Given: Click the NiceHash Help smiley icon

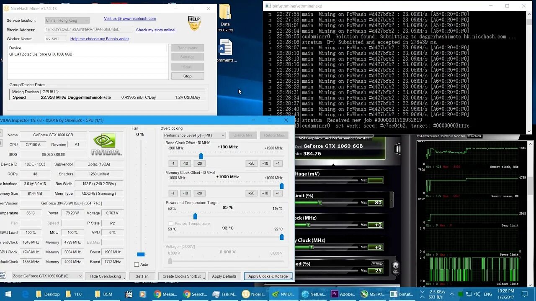Looking at the screenshot, I should click(194, 23).
